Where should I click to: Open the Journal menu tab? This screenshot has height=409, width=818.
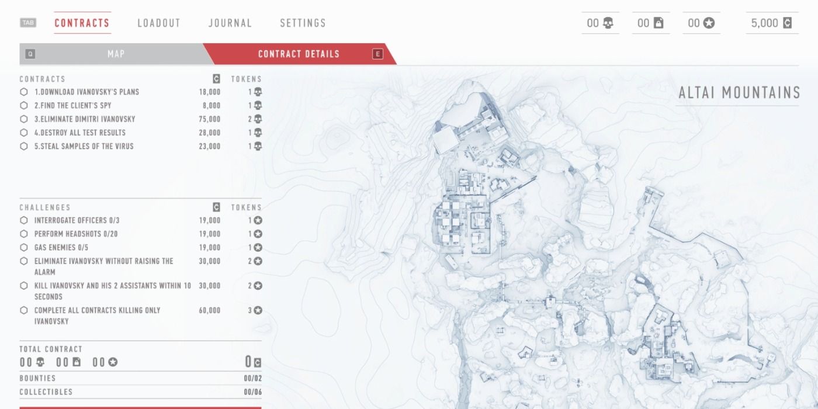pos(230,23)
